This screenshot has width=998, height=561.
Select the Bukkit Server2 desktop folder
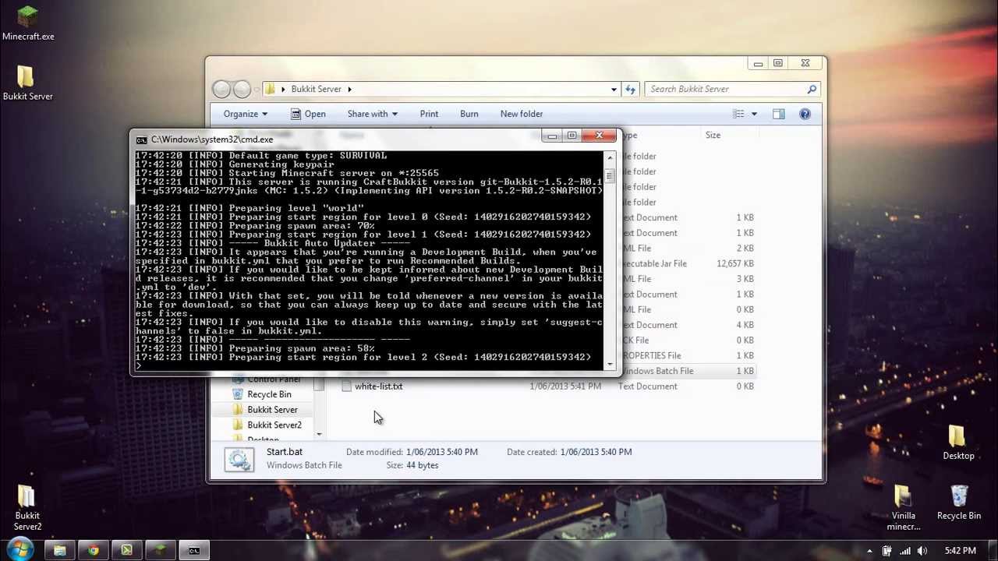(x=27, y=508)
